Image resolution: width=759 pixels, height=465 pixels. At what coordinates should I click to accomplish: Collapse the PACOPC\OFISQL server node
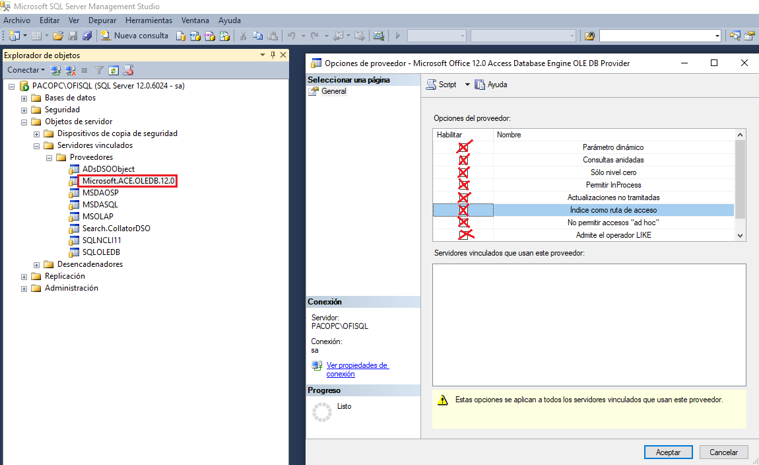(12, 87)
